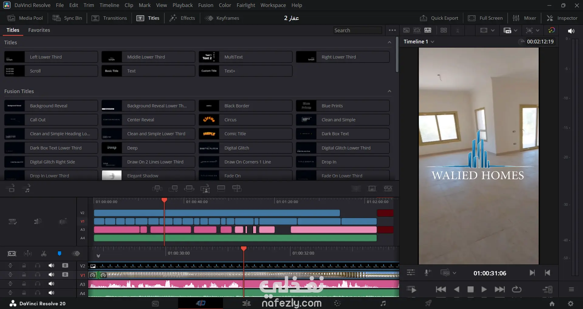This screenshot has height=309, width=583.
Task: Toggle lock on track V2
Action: (24, 266)
